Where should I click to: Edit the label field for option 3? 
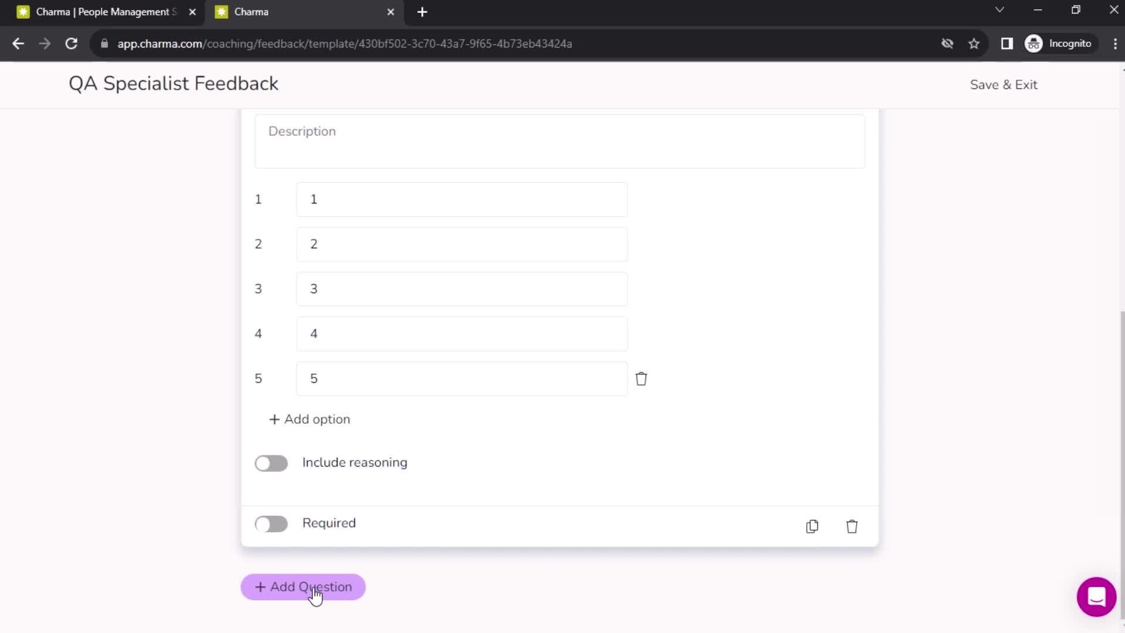(x=462, y=289)
